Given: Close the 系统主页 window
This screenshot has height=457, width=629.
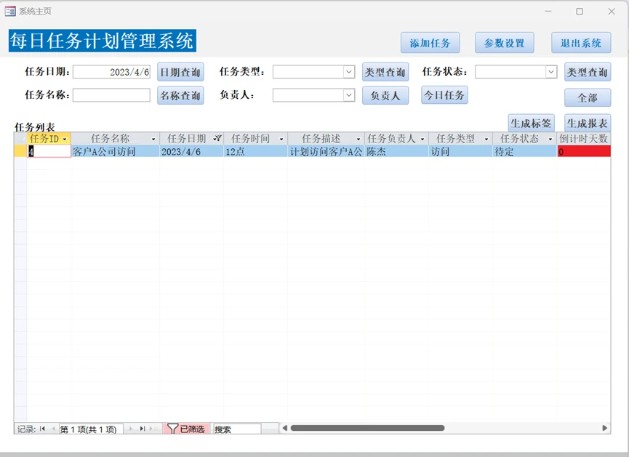Looking at the screenshot, I should 612,11.
